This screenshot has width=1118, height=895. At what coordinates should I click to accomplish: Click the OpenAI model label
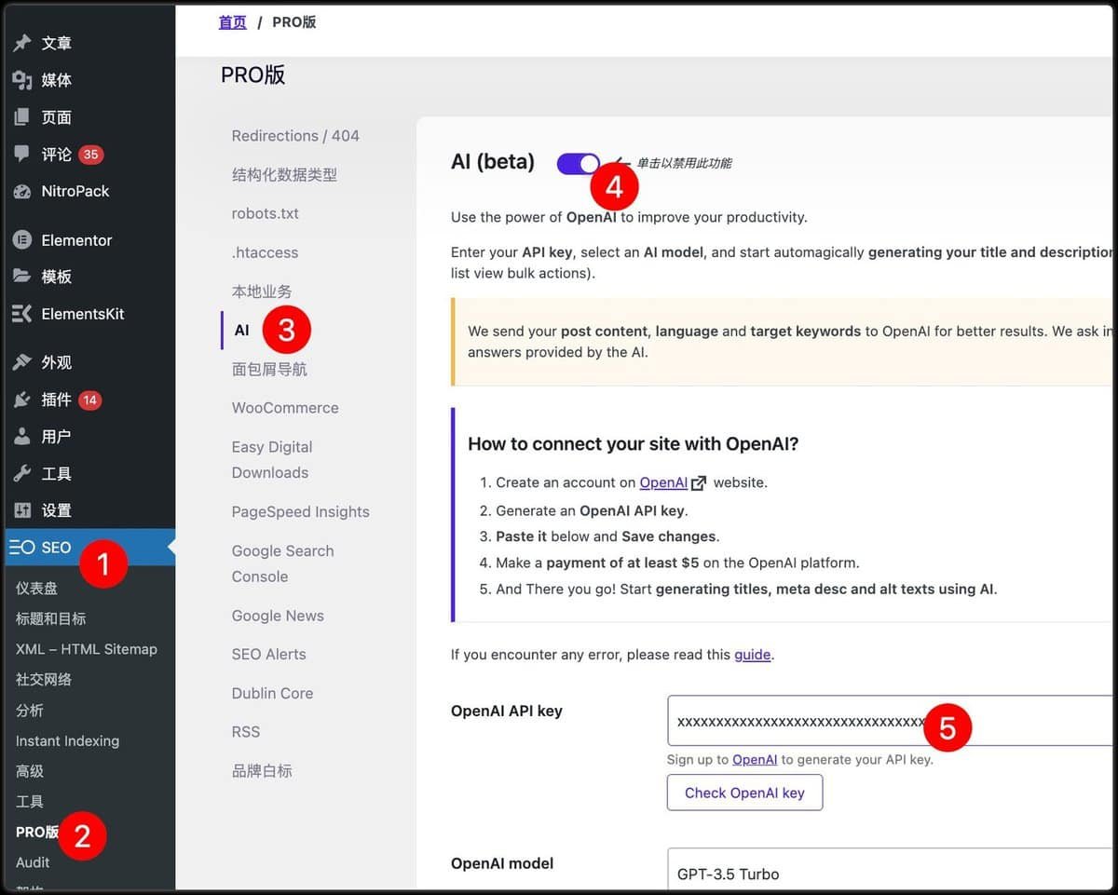502,863
